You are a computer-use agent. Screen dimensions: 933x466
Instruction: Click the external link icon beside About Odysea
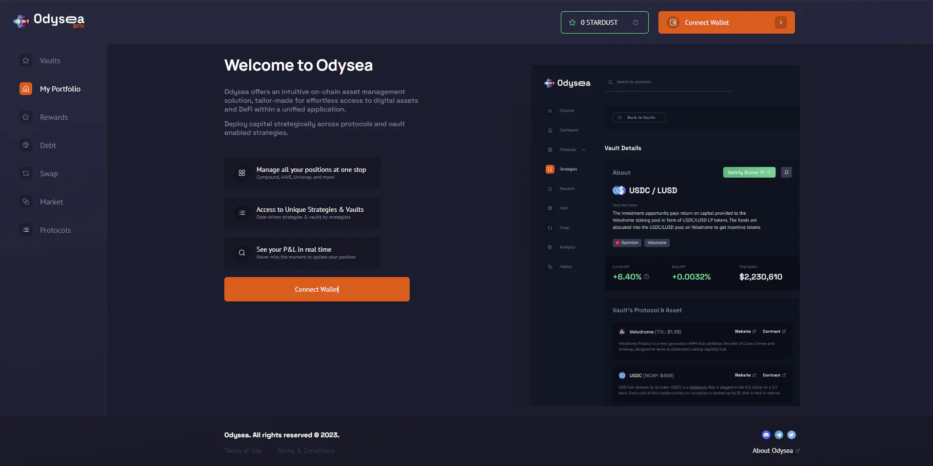pos(798,451)
